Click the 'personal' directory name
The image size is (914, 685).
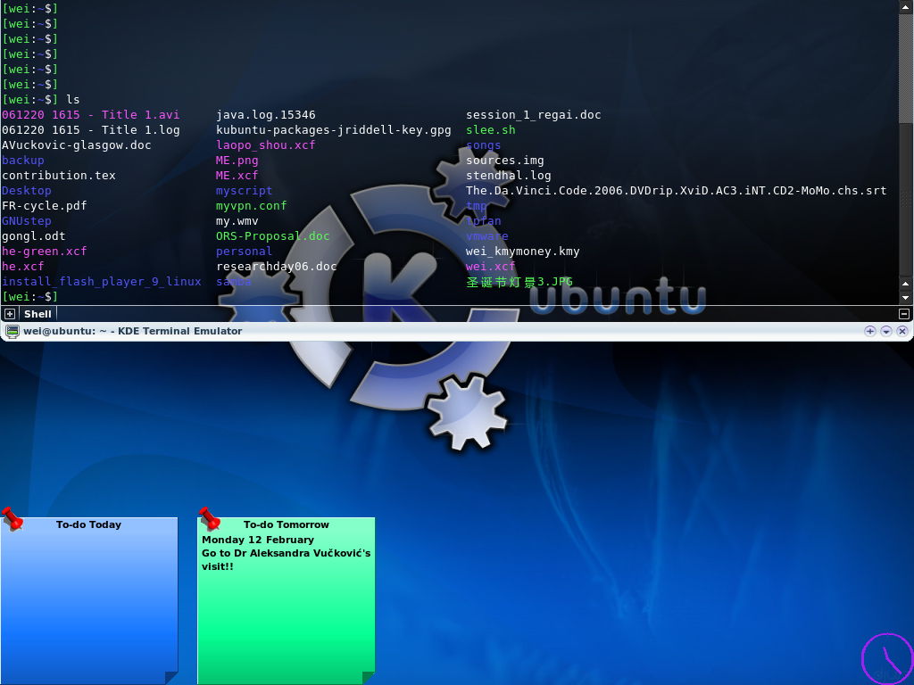coord(245,251)
